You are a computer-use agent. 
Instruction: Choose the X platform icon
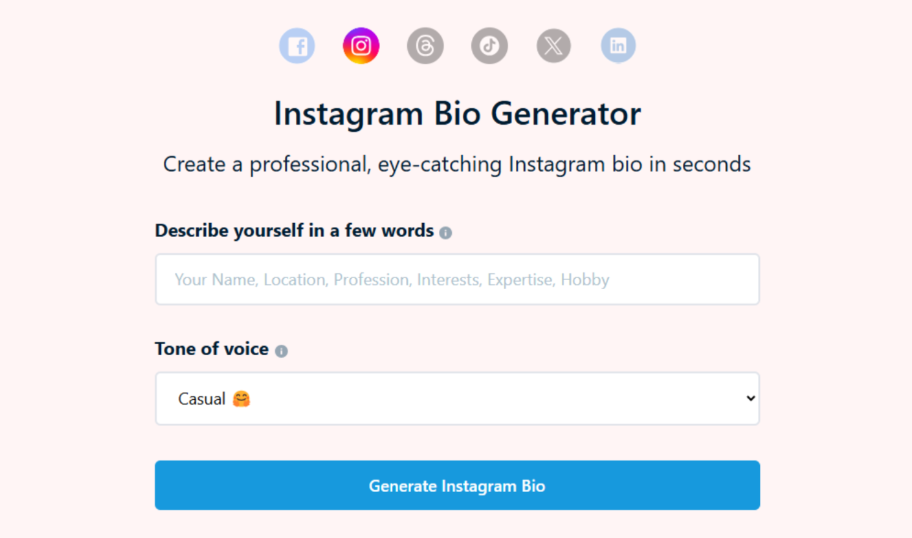(553, 45)
